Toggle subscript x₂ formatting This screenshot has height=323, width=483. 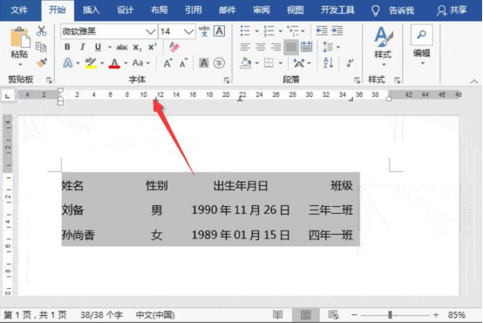click(138, 47)
